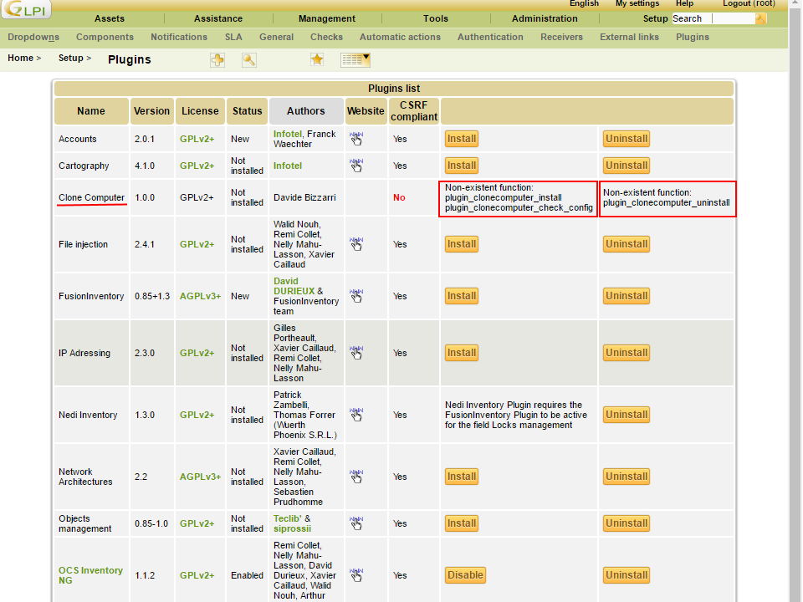Image resolution: width=803 pixels, height=602 pixels.
Task: Open the Authentication submenu
Action: pyautogui.click(x=490, y=37)
